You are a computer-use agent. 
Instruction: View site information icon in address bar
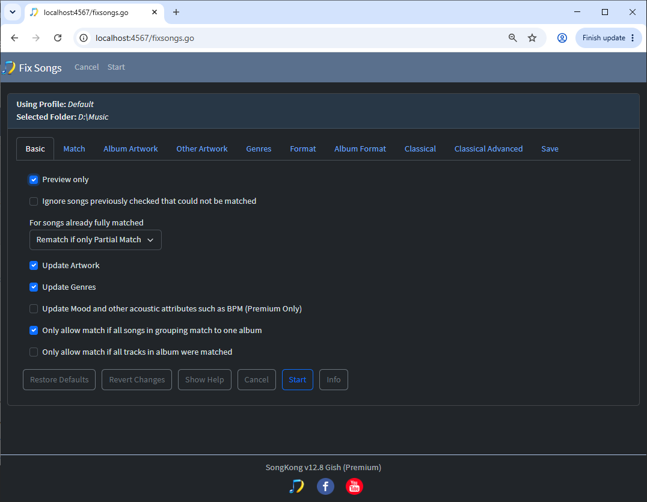[x=84, y=38]
